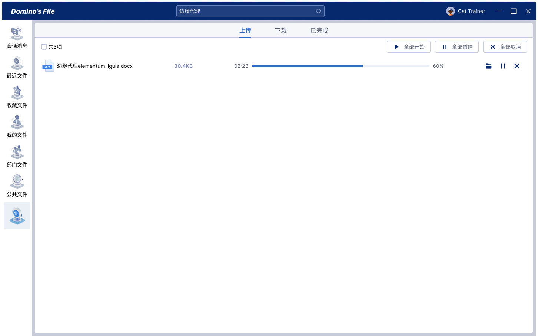Check the 共3项 select-all checkbox
Image resolution: width=538 pixels, height=336 pixels.
point(44,47)
